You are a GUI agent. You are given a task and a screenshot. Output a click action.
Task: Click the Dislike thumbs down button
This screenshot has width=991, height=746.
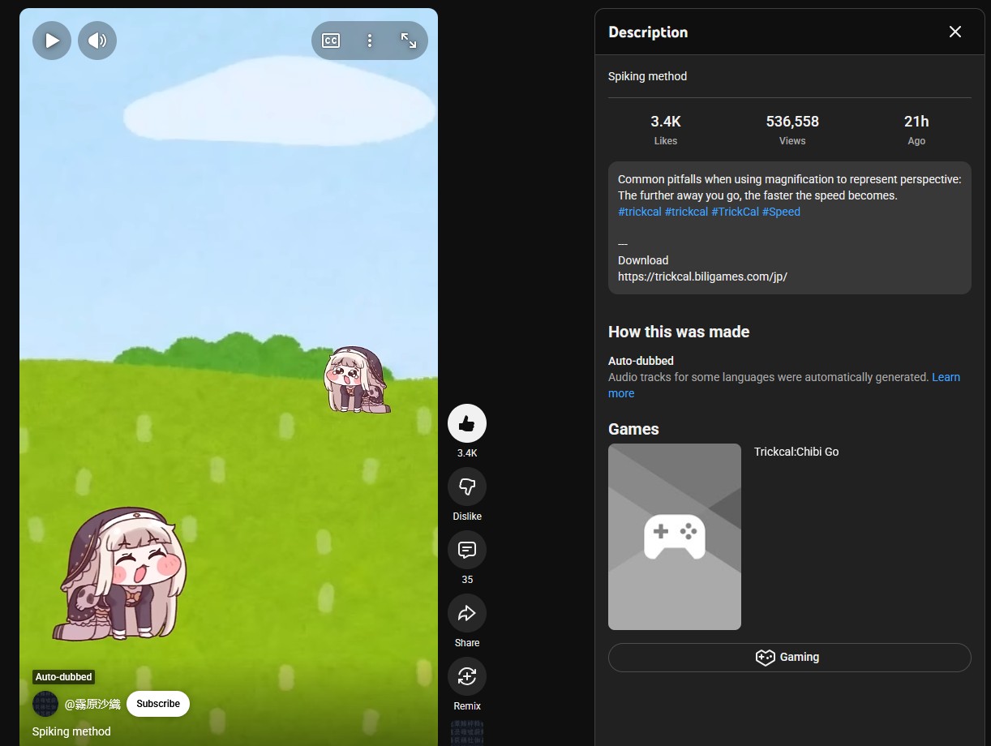467,487
